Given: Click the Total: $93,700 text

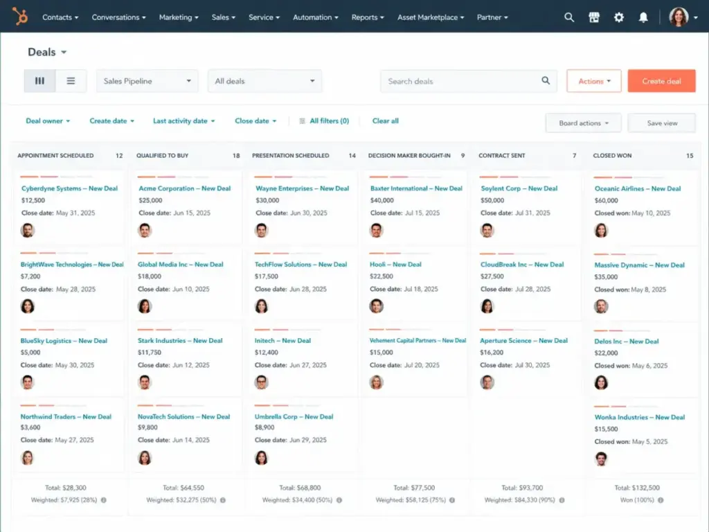Looking at the screenshot, I should (522, 488).
